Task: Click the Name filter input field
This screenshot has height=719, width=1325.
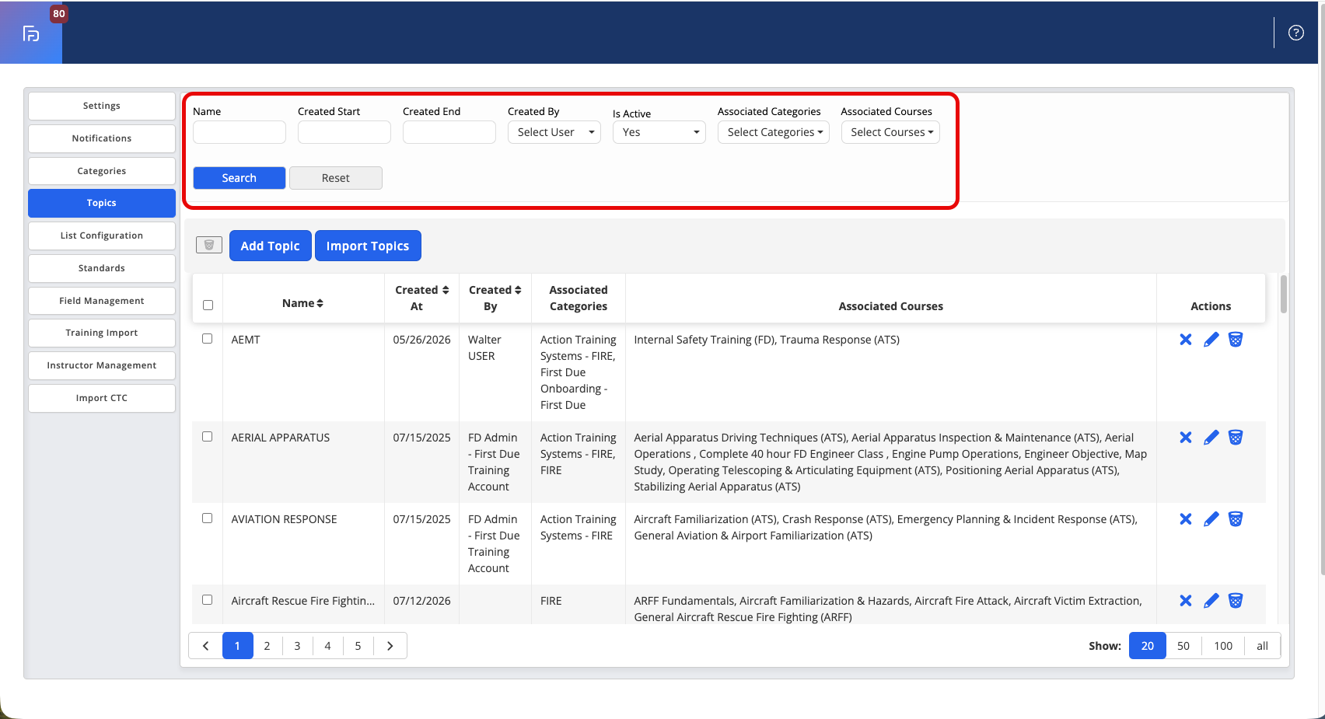Action: [239, 132]
